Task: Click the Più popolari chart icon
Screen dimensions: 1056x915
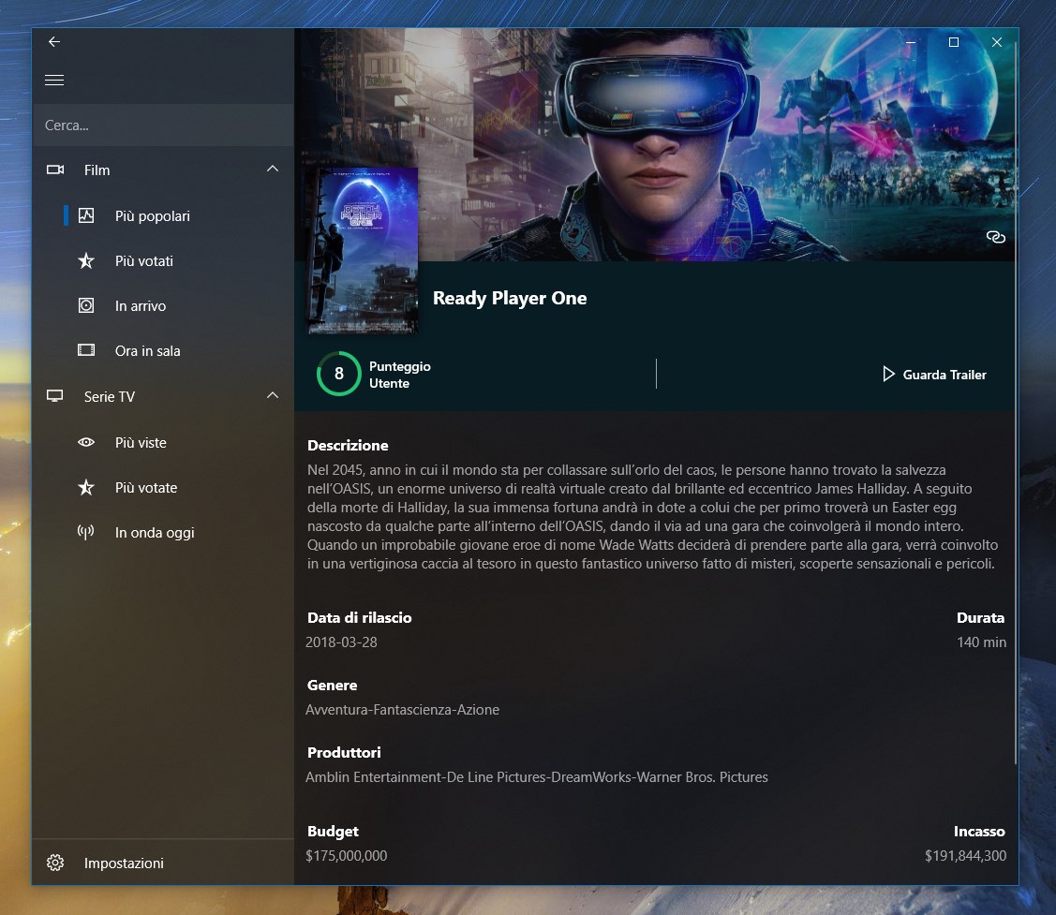Action: (86, 215)
